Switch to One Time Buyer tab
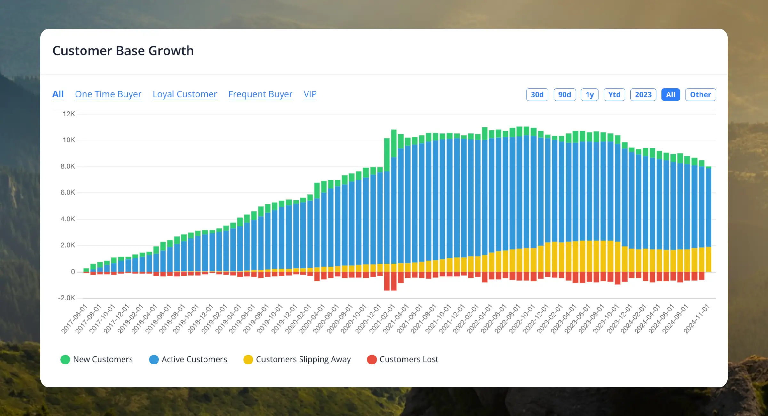Viewport: 768px width, 416px height. pyautogui.click(x=108, y=94)
